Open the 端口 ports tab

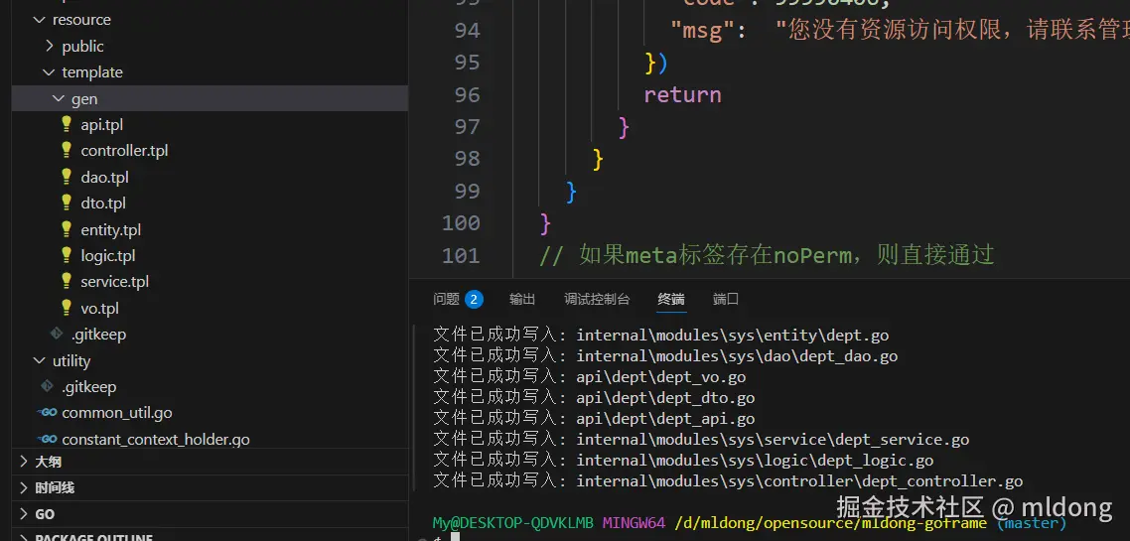[726, 299]
